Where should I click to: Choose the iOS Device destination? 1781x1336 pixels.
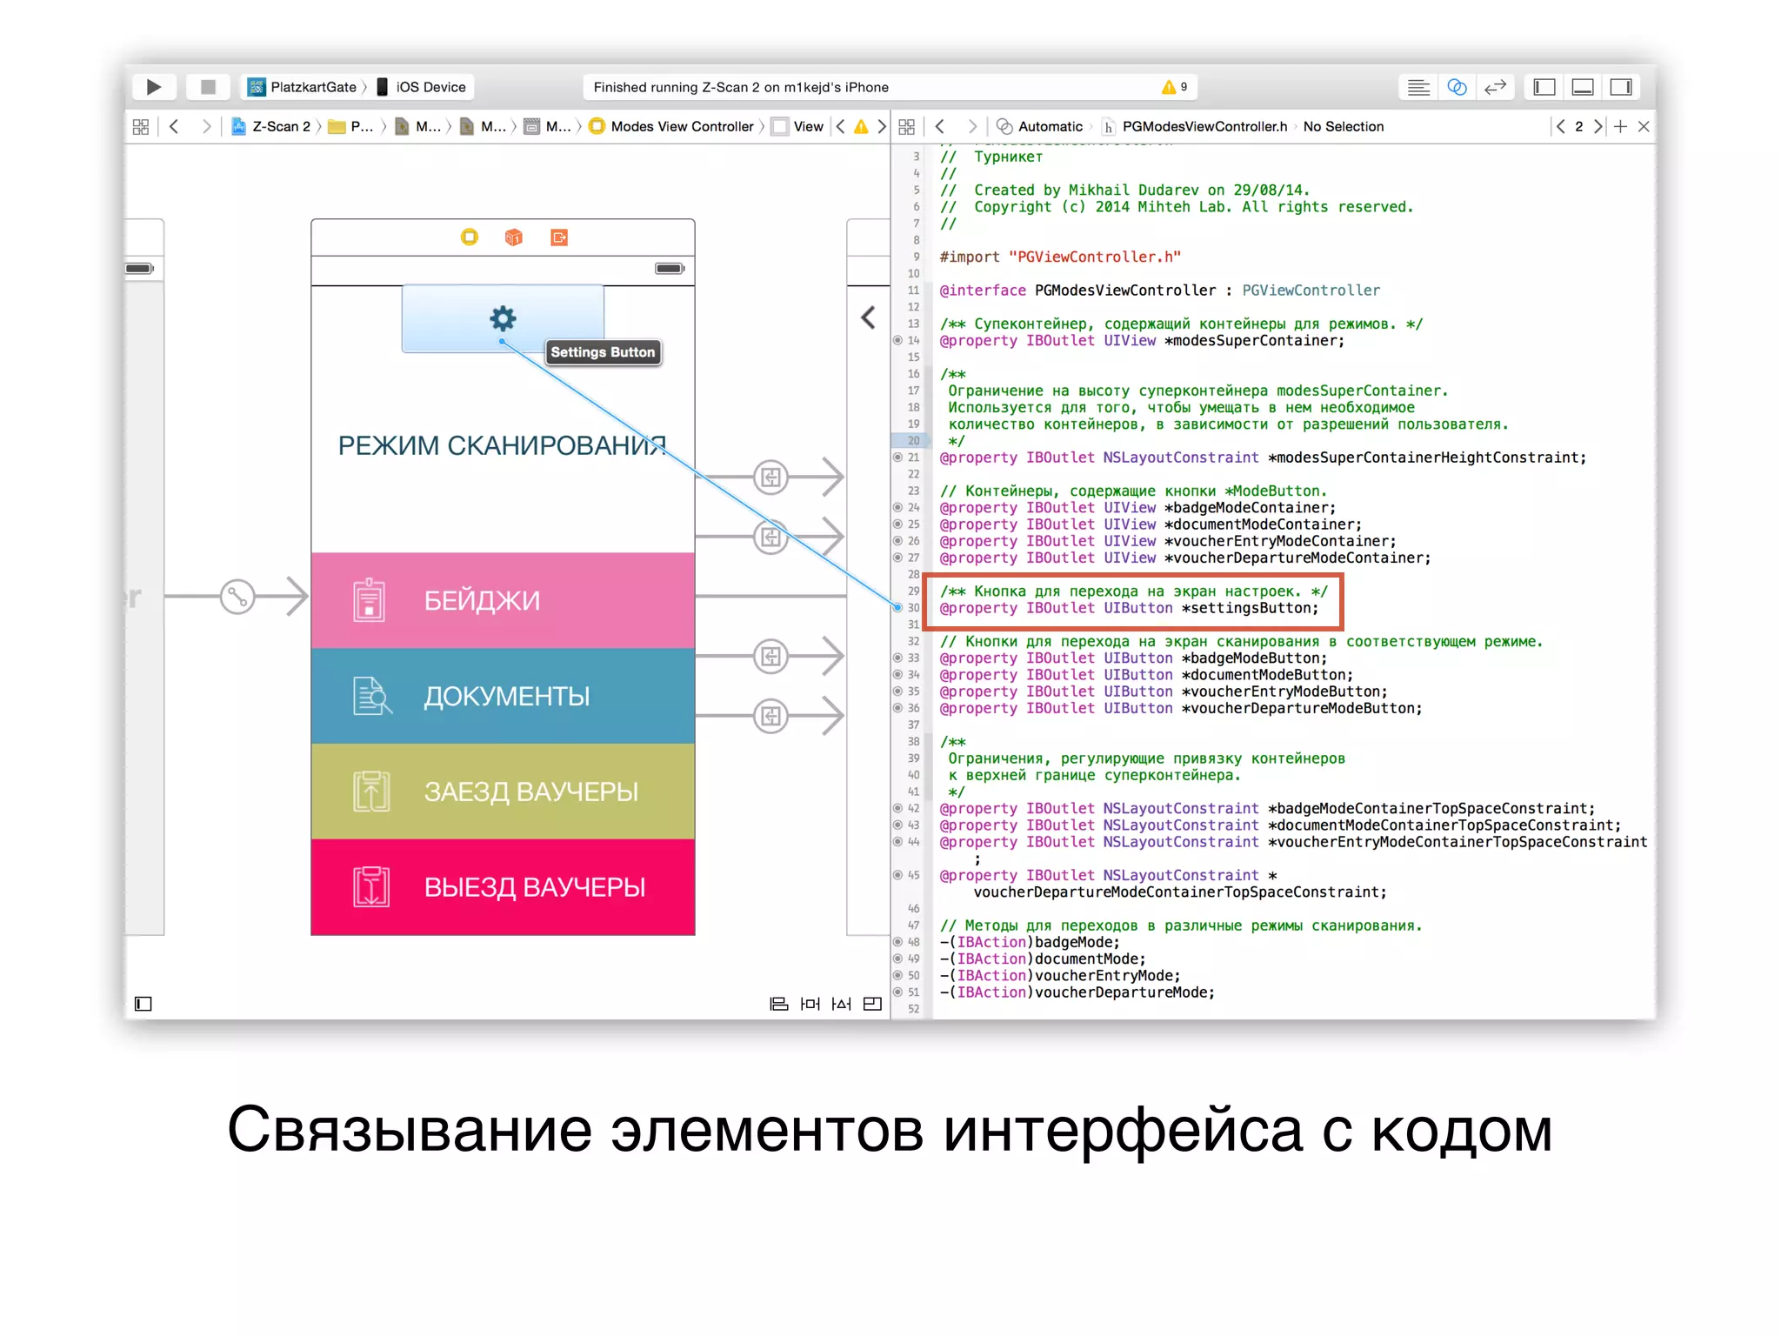(x=423, y=87)
